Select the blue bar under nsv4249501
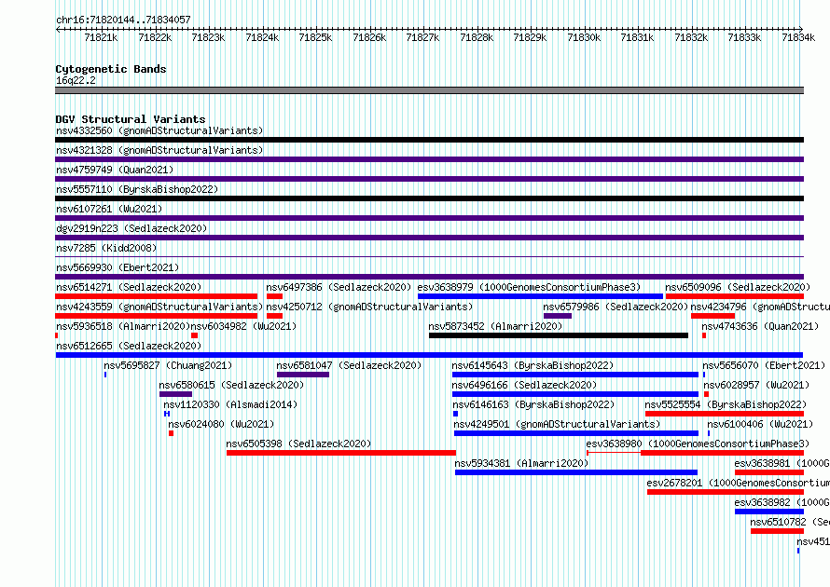 [x=576, y=433]
